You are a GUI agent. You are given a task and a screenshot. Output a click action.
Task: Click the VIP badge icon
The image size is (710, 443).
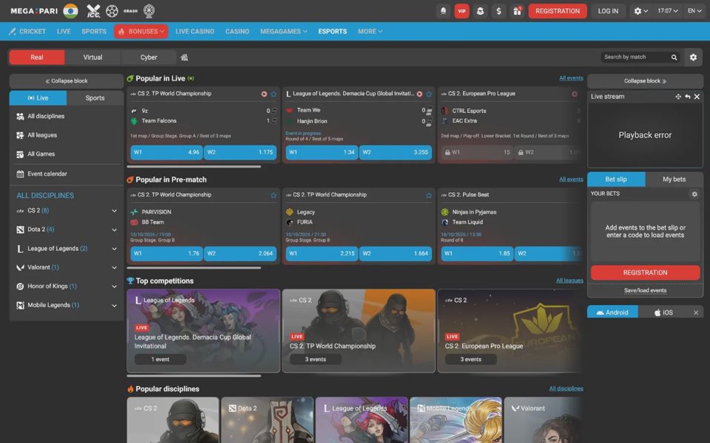(461, 11)
